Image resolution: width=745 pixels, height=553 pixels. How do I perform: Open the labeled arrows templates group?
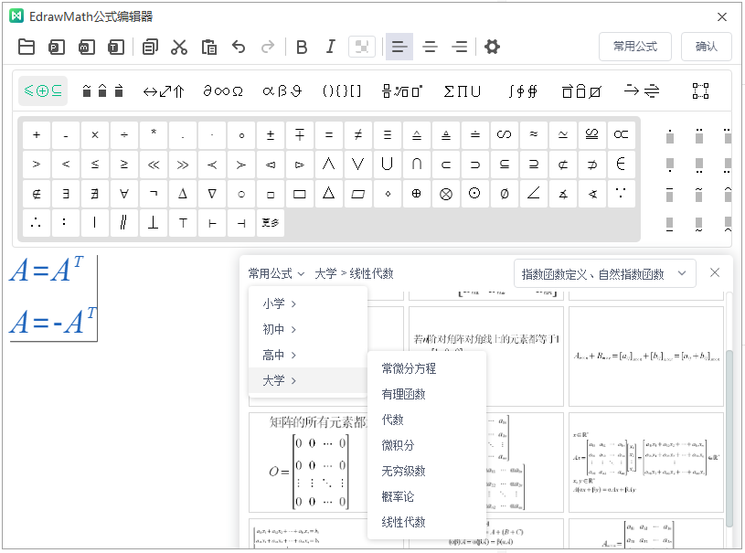642,90
